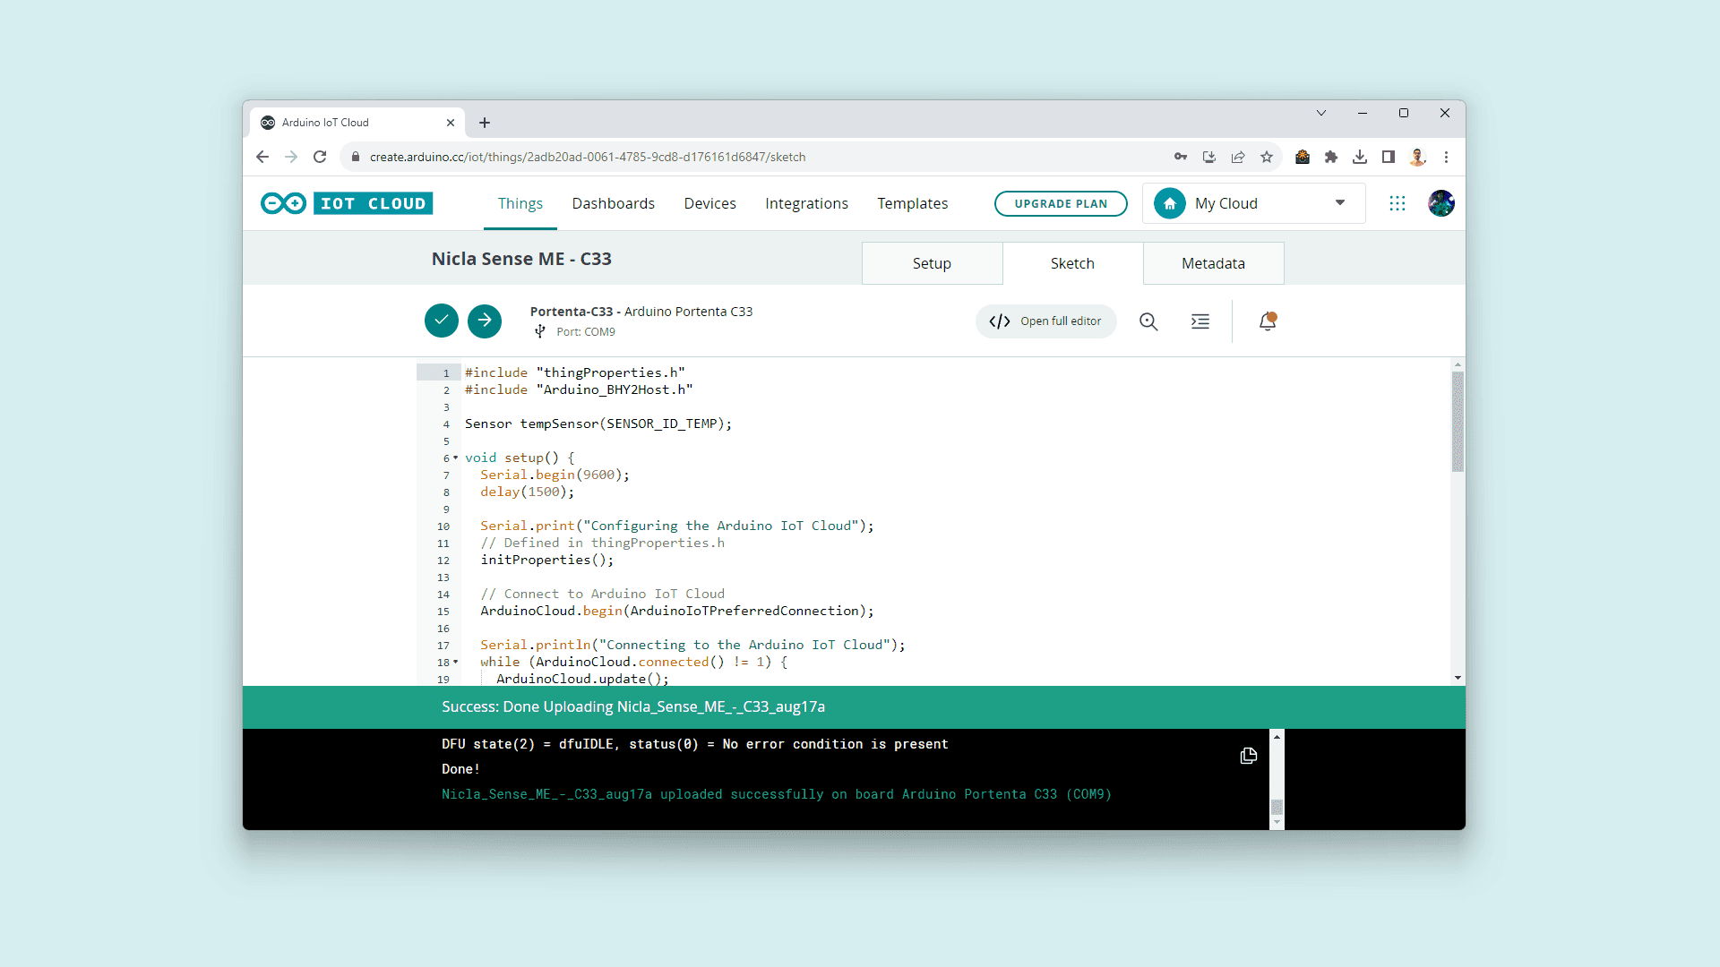Copy console output with copy icon
Image resolution: width=1720 pixels, height=967 pixels.
[1248, 756]
